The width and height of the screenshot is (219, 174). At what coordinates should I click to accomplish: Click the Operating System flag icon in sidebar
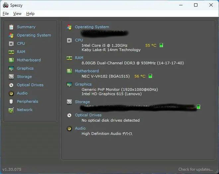point(11,35)
